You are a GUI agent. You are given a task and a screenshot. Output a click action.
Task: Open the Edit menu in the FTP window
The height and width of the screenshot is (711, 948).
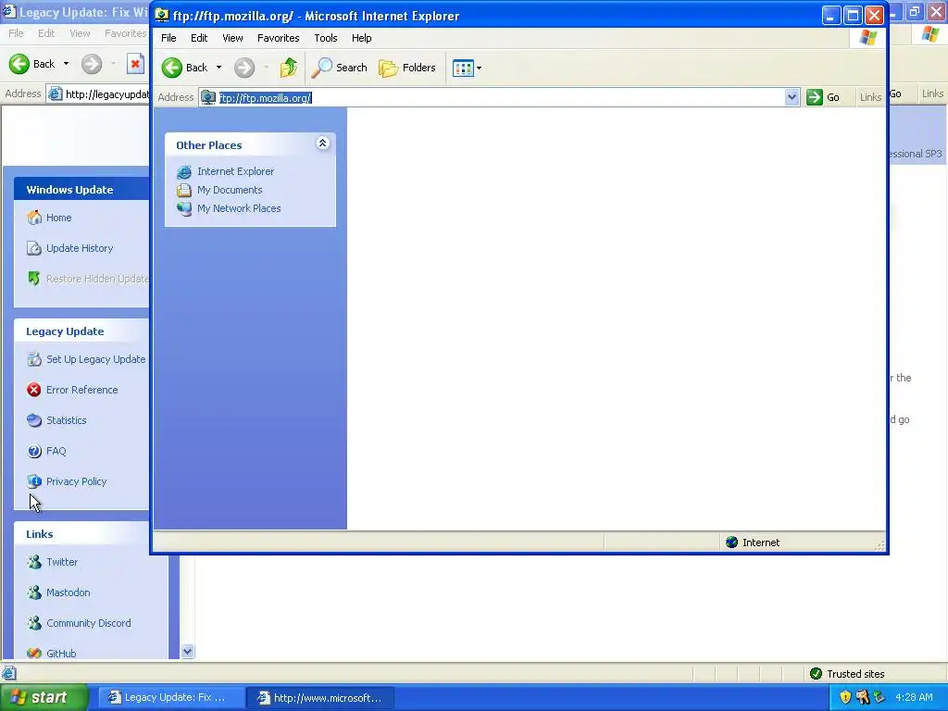coord(199,38)
